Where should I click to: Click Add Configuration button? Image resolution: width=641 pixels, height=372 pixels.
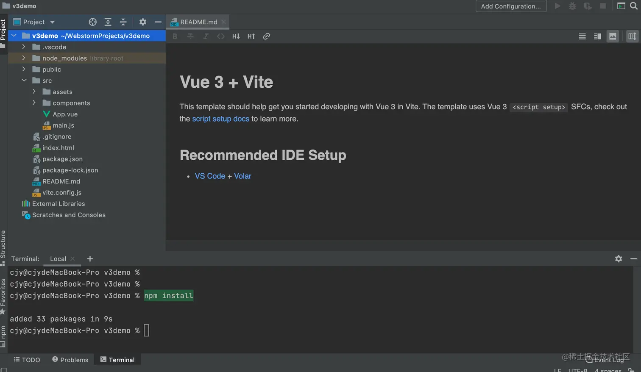pos(511,6)
